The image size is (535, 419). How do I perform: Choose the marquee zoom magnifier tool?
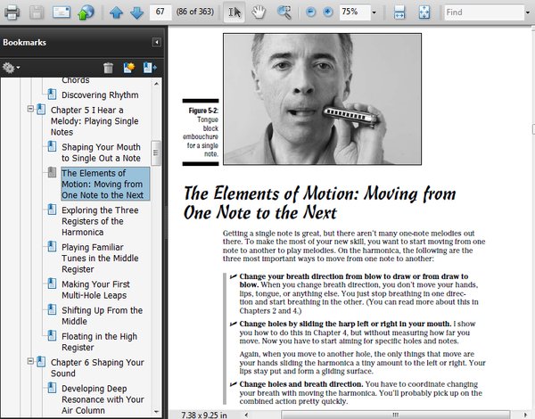coord(284,12)
